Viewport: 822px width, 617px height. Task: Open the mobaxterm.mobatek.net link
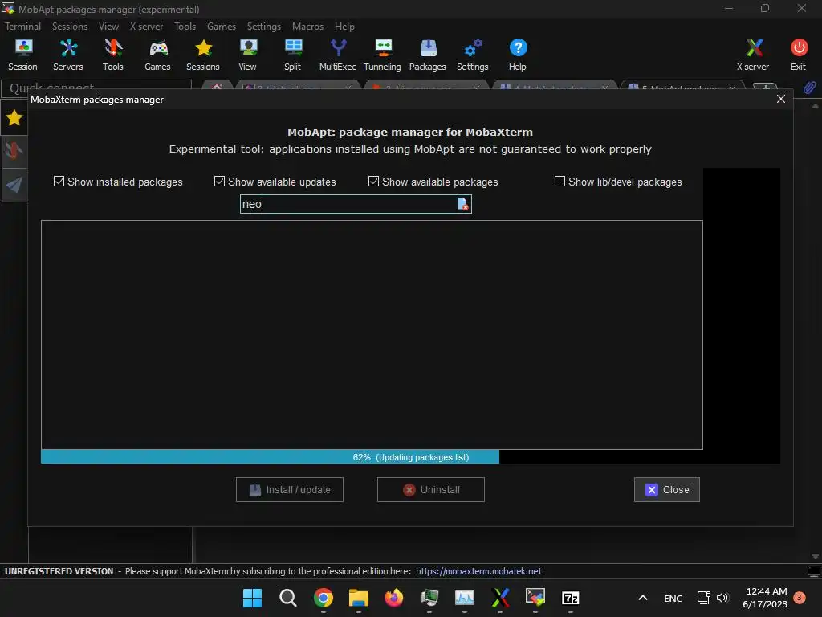point(478,571)
